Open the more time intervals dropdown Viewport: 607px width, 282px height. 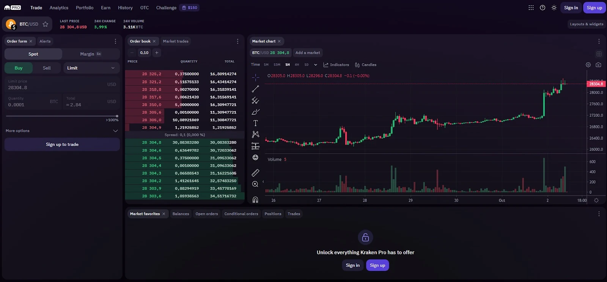[316, 65]
